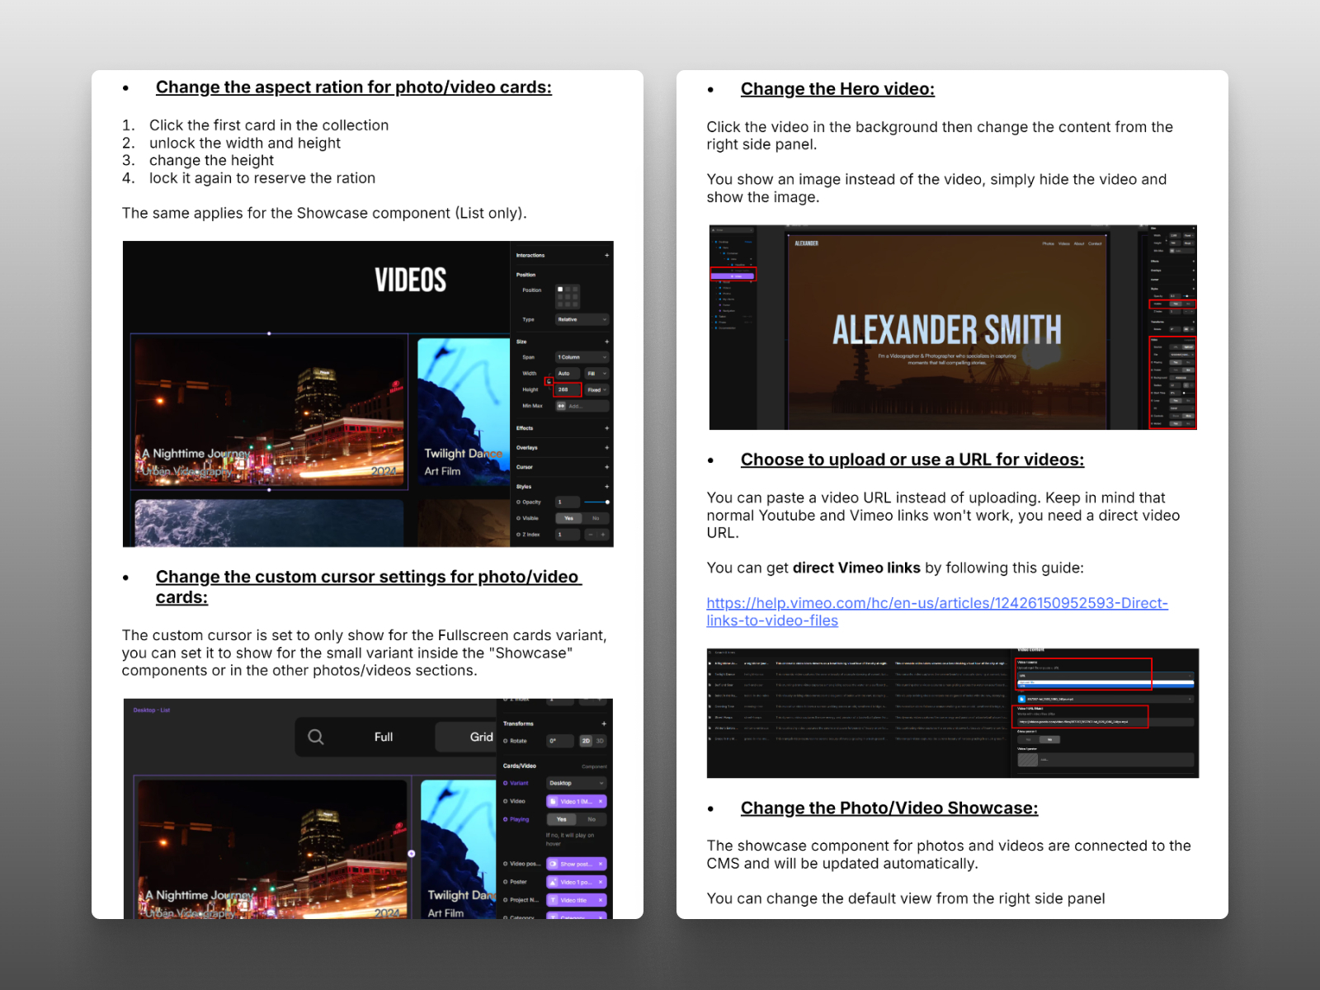Remove the Video 1 variable with its X
The width and height of the screenshot is (1320, 990).
(x=601, y=801)
